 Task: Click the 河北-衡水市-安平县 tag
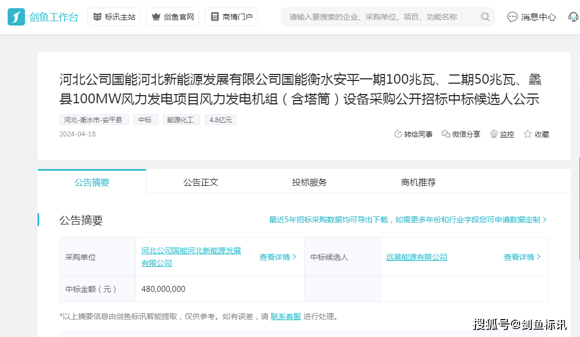(x=93, y=120)
